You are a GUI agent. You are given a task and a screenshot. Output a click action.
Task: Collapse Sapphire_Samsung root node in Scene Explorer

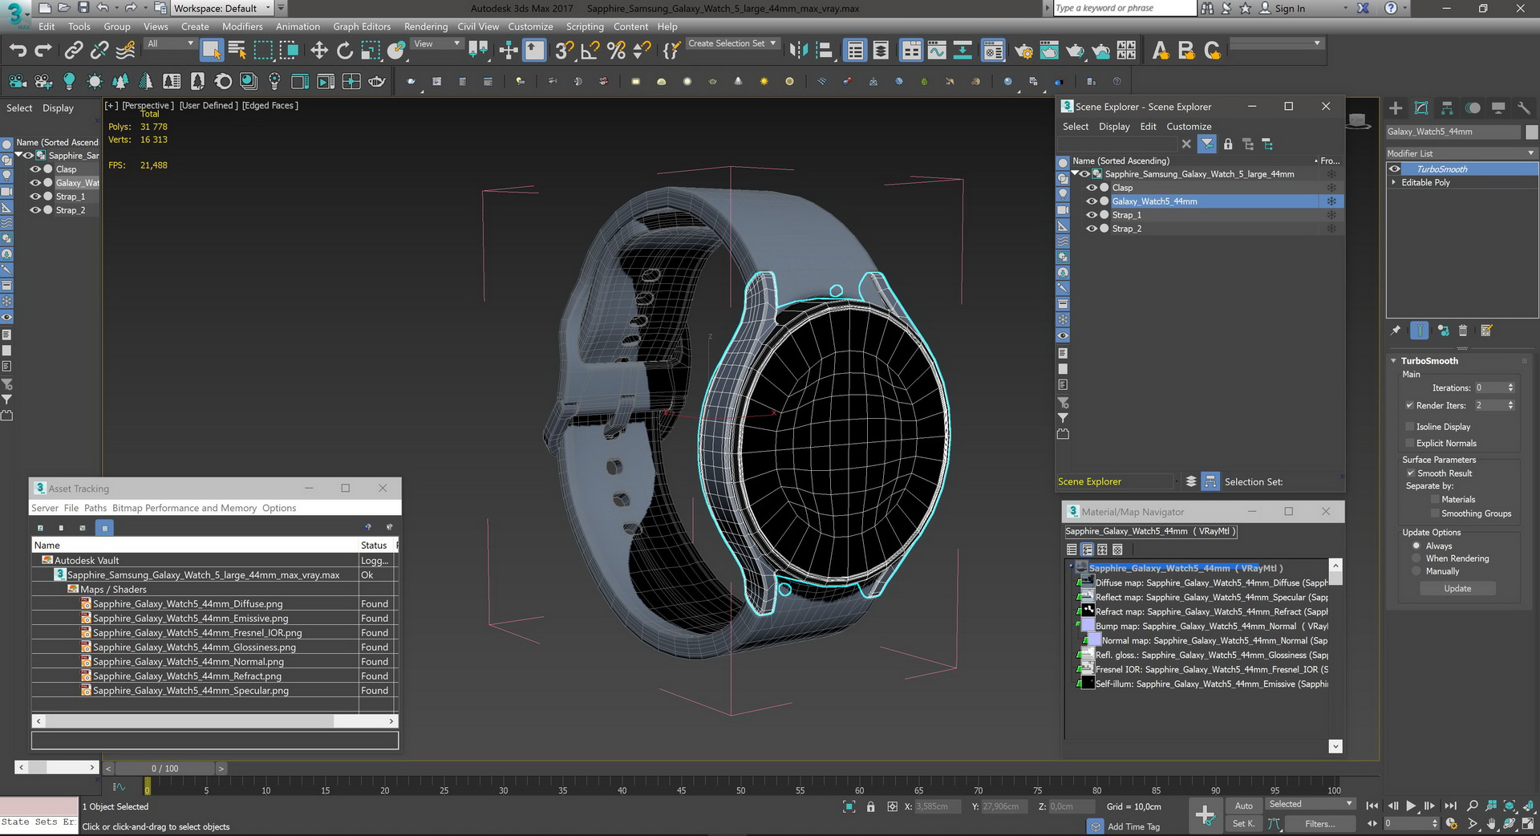click(x=1075, y=174)
